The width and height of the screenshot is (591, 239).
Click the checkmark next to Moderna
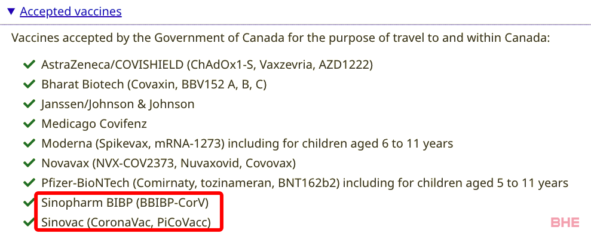[29, 143]
